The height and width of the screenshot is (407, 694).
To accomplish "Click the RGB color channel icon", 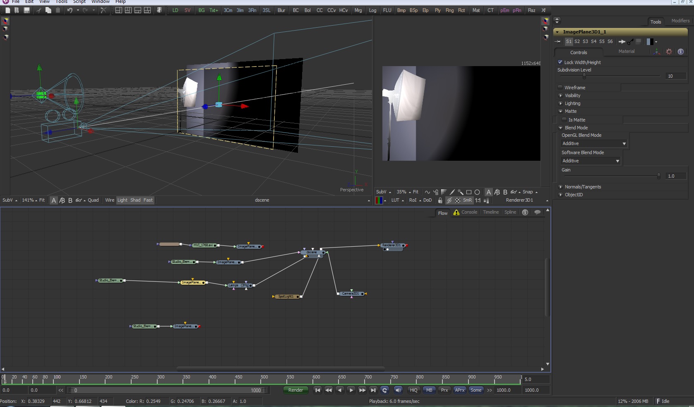I will click(379, 200).
